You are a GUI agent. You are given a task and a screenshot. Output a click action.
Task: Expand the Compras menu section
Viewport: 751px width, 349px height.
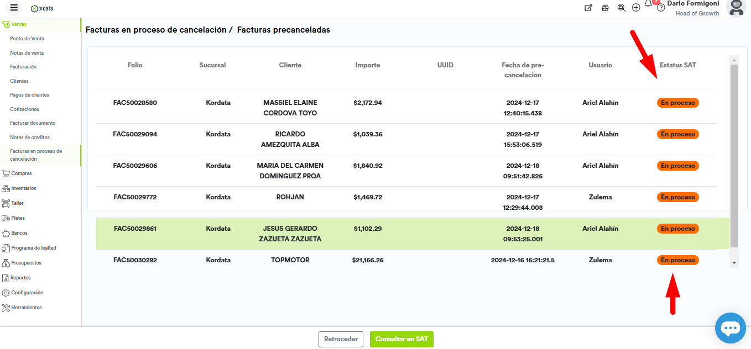tap(22, 173)
